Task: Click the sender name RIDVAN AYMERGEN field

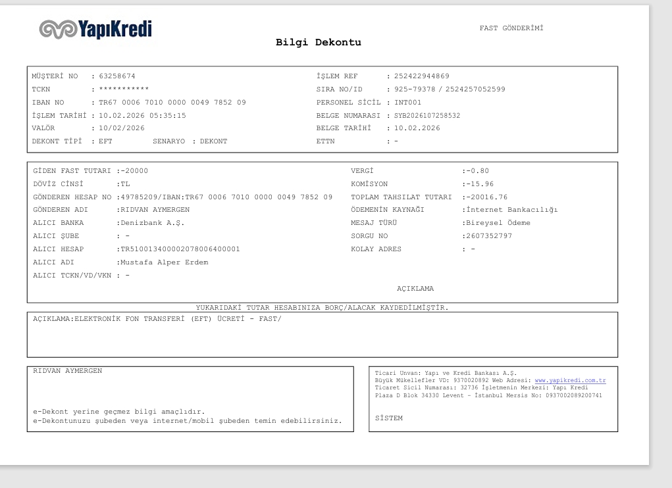Action: pyautogui.click(x=155, y=210)
